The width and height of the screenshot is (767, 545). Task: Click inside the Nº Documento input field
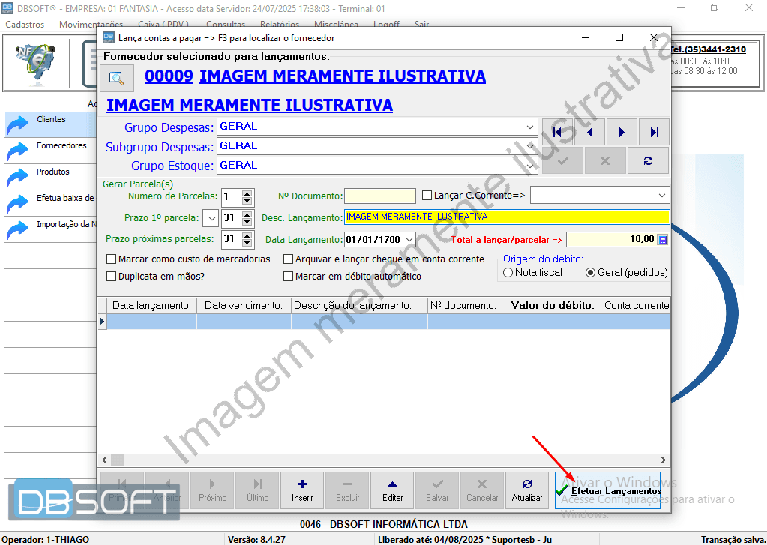[x=379, y=196]
